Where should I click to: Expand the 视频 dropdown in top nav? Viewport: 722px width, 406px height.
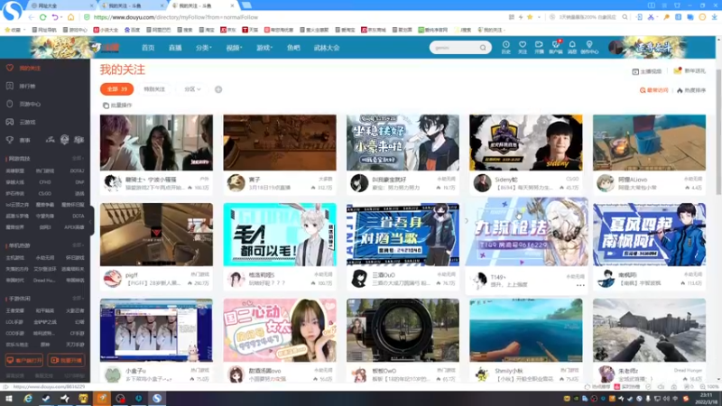234,48
